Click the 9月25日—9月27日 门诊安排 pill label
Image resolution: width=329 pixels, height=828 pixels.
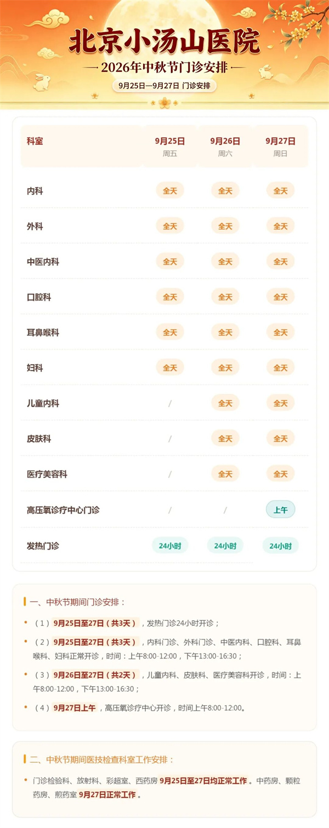pos(164,86)
